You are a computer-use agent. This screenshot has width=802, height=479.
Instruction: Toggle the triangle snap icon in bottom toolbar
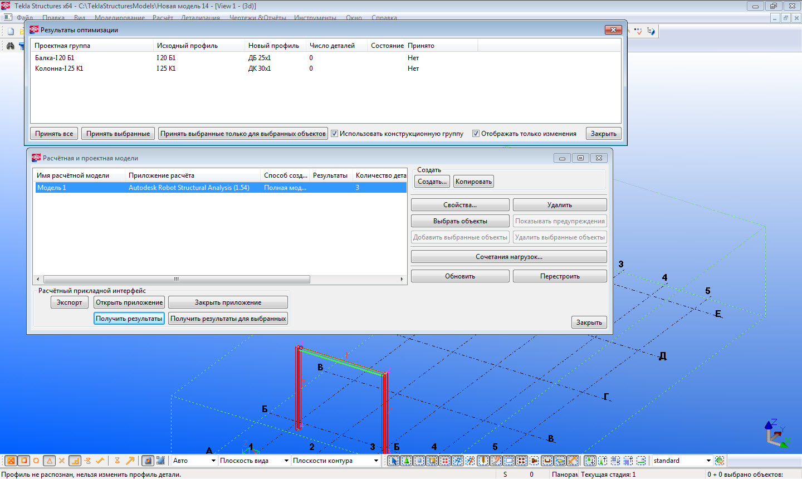(x=49, y=461)
